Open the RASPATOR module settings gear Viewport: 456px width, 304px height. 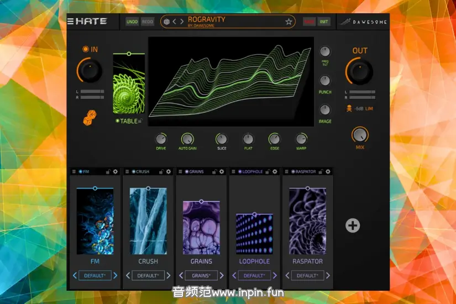[x=328, y=172]
